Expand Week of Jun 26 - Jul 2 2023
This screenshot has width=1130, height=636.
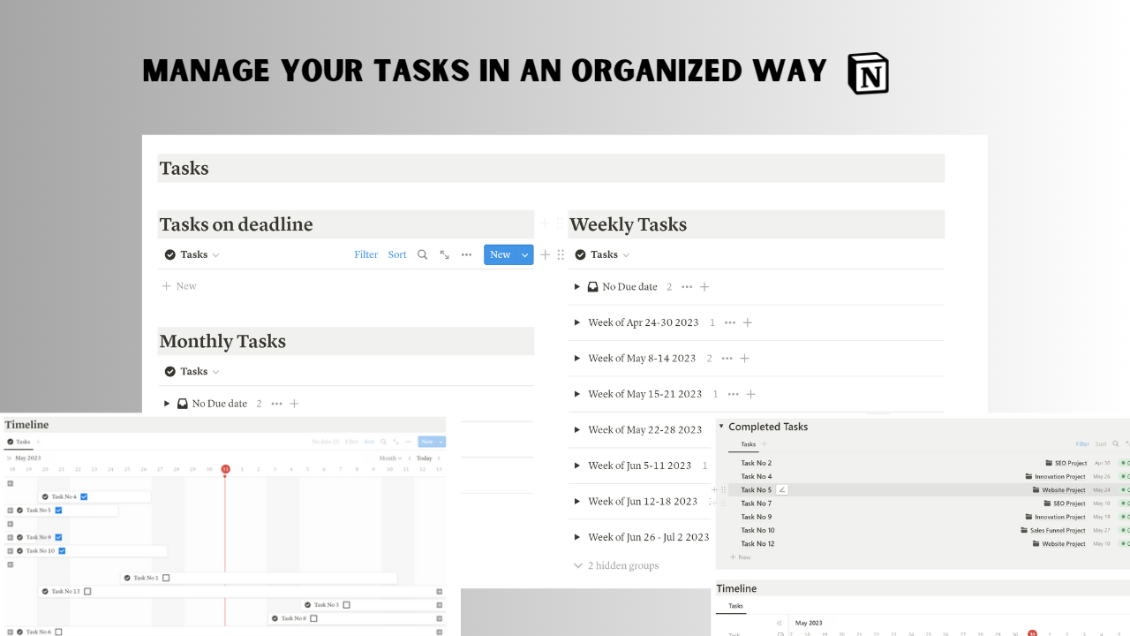coord(577,537)
